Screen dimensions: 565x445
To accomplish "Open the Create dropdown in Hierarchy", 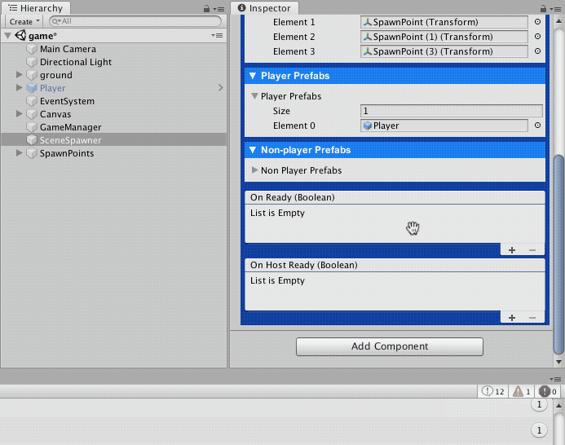I will tap(24, 21).
